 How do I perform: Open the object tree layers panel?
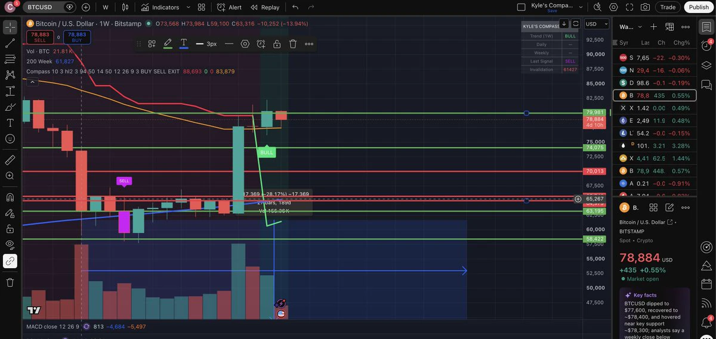click(706, 65)
